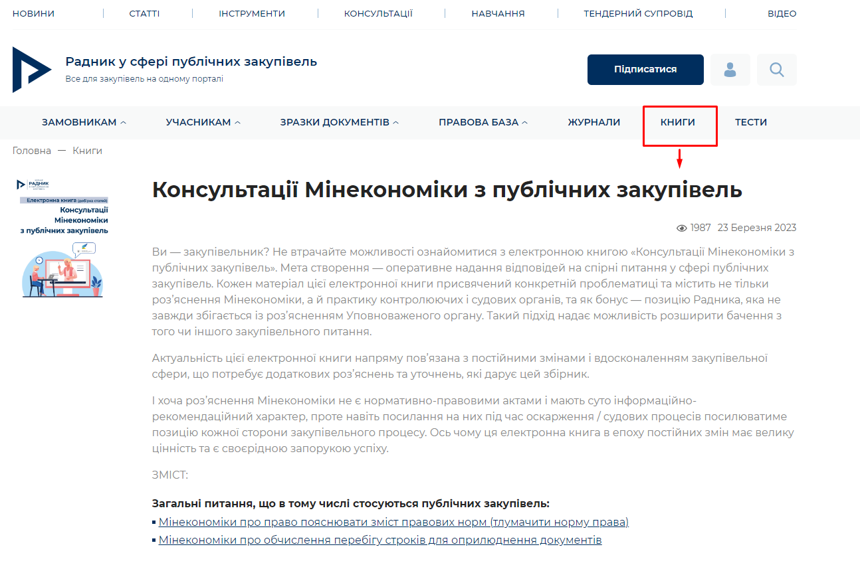Click the views eye icon

(681, 228)
